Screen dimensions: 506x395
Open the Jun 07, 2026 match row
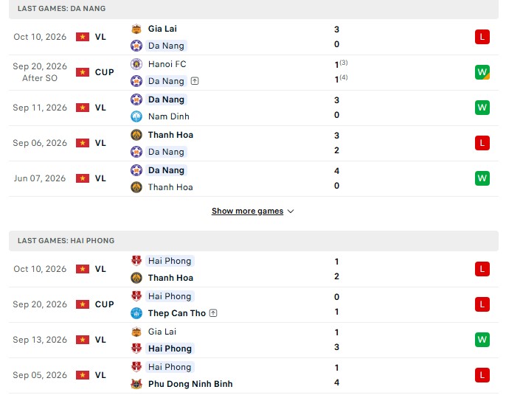click(254, 178)
